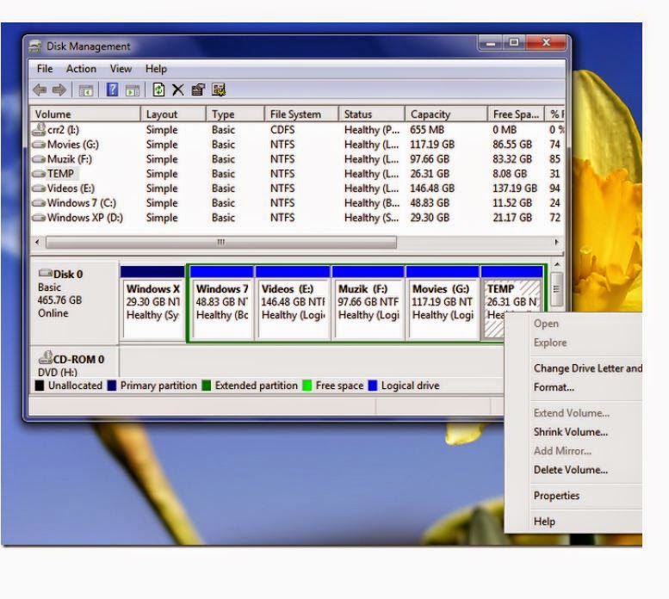Open the Help menu in menu bar
The width and height of the screenshot is (669, 599).
156,69
